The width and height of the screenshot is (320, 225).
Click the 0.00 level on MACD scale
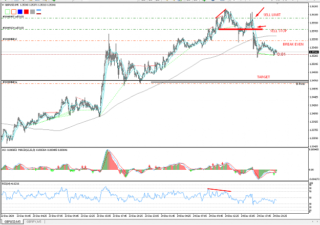point(311,170)
